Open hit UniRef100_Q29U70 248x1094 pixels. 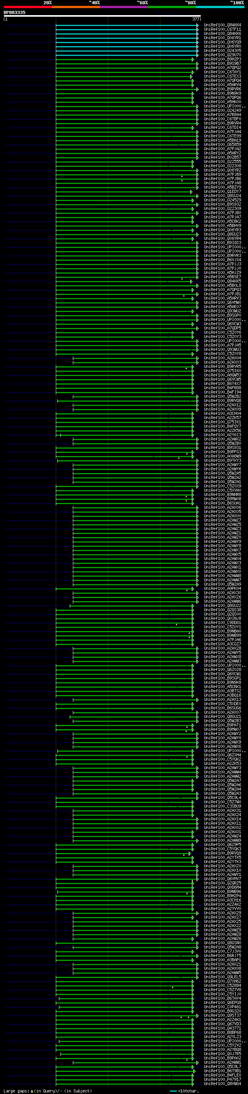click(x=222, y=55)
